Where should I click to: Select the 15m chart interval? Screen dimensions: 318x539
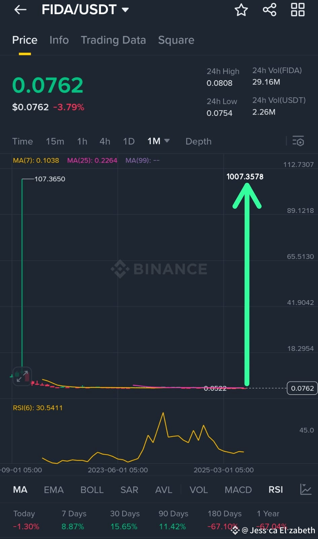pos(55,141)
